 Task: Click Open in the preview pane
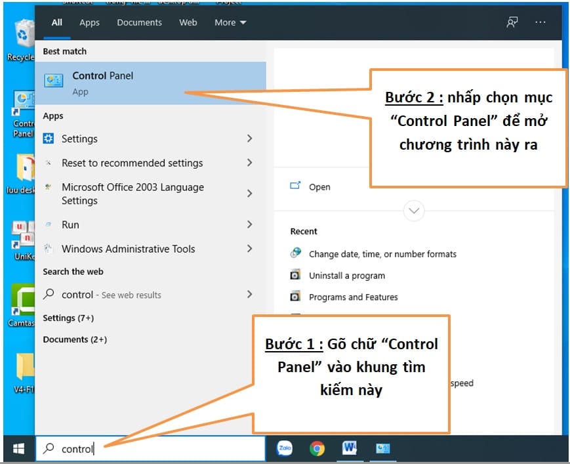click(319, 187)
